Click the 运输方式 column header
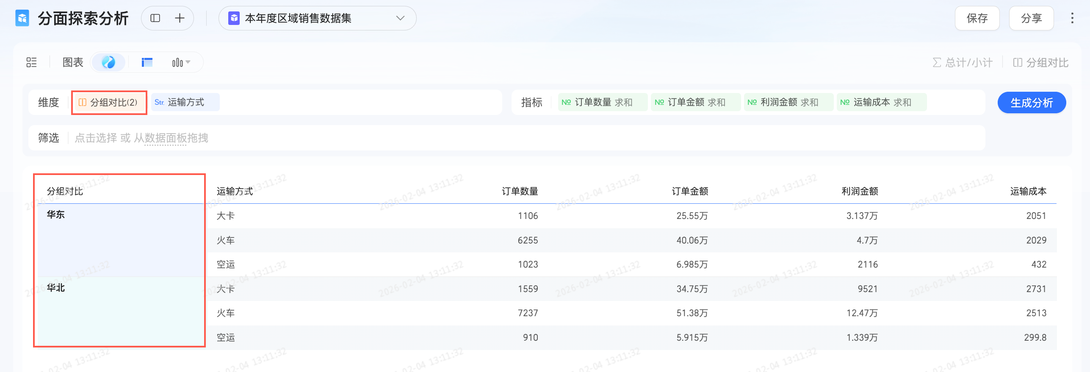 tap(235, 191)
